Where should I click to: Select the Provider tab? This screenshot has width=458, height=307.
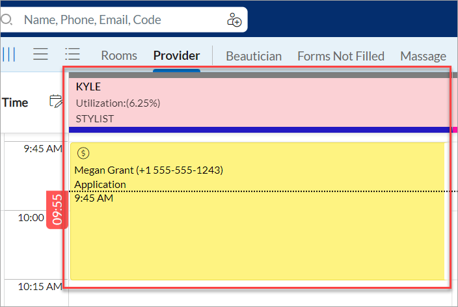tap(176, 55)
